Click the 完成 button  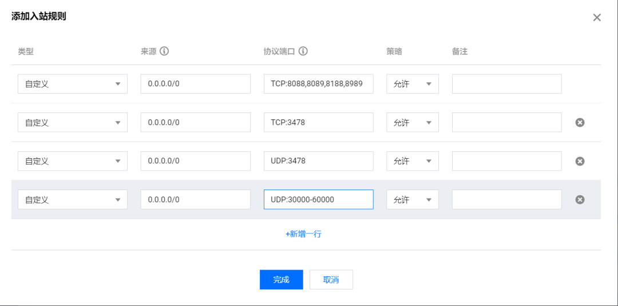(282, 280)
